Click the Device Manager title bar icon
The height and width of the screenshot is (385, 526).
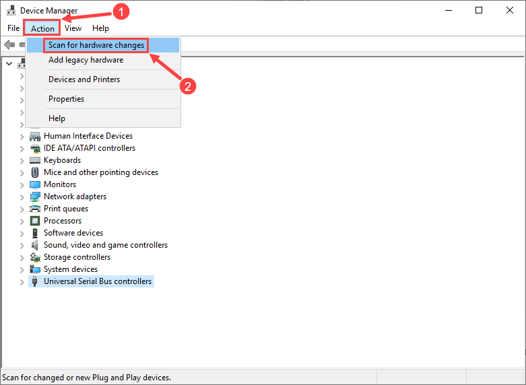point(11,10)
